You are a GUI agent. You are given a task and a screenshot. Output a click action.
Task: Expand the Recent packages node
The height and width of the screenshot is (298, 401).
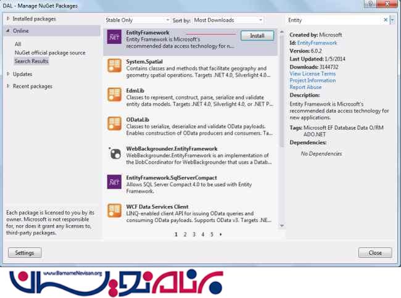coord(8,86)
